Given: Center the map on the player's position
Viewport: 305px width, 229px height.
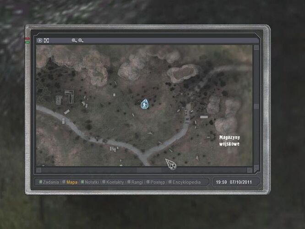Looking at the screenshot, I should tap(40, 40).
